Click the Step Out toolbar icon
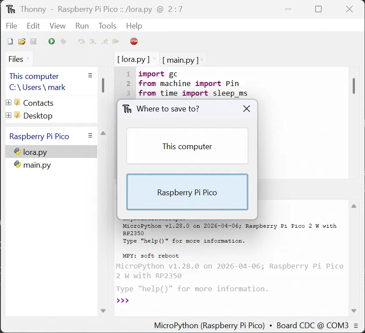 pyautogui.click(x=105, y=42)
